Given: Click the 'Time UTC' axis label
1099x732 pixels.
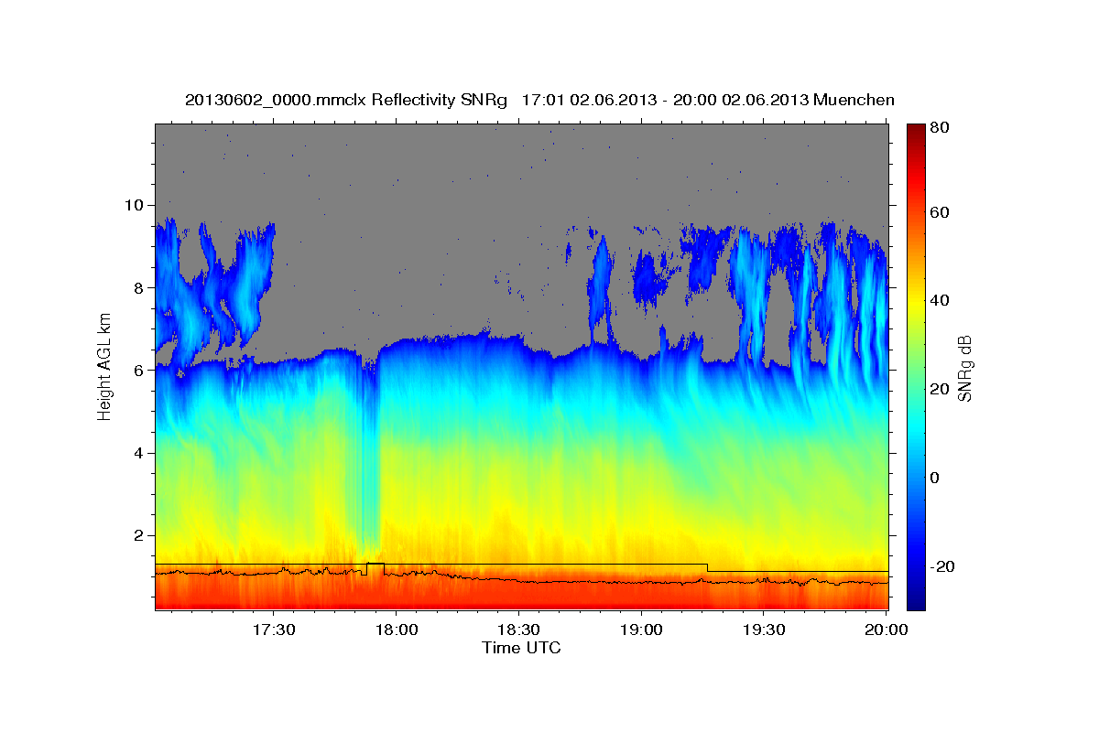Looking at the screenshot, I should coord(521,648).
